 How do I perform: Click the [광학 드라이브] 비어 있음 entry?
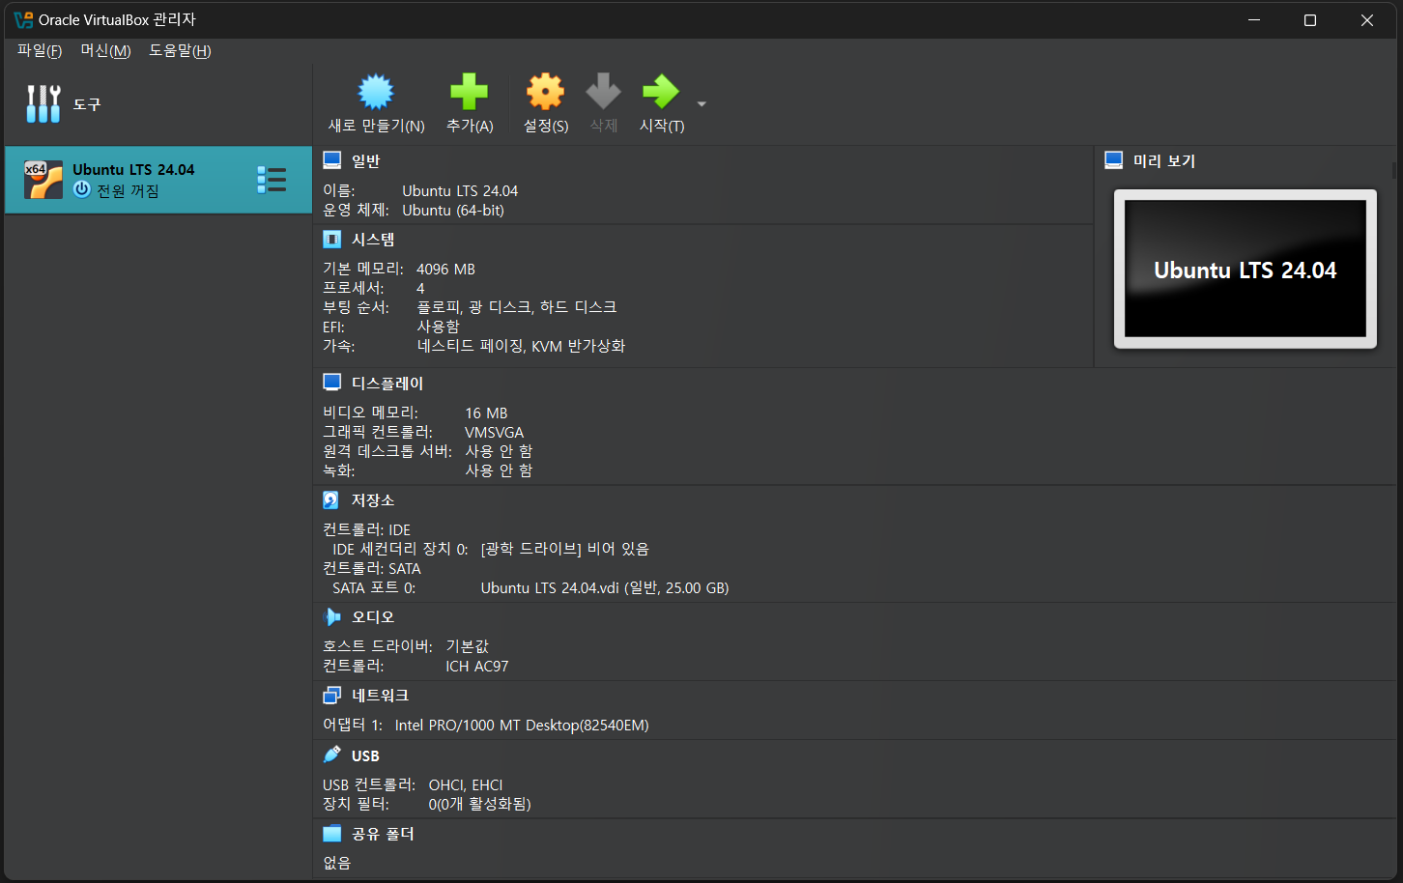565,549
